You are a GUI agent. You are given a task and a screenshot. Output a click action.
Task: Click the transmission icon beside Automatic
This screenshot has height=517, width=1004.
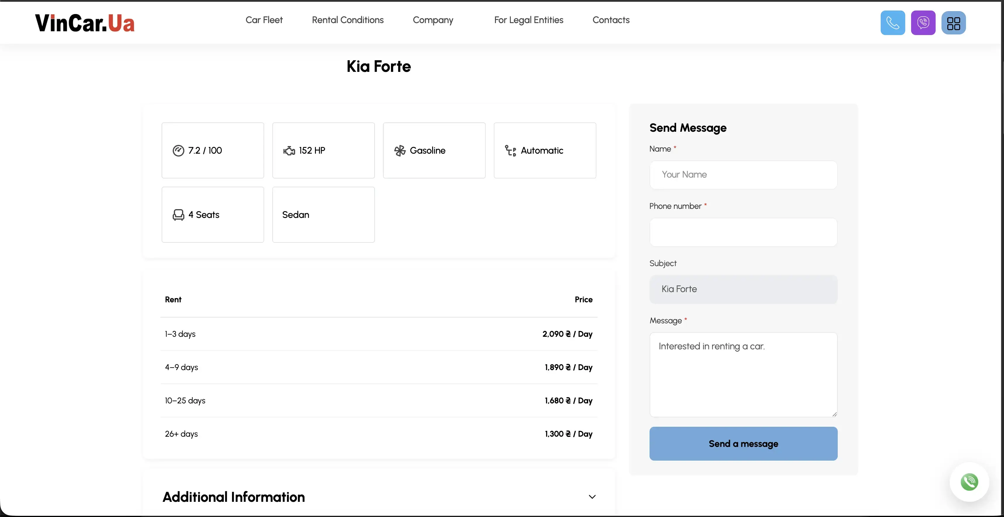tap(510, 151)
